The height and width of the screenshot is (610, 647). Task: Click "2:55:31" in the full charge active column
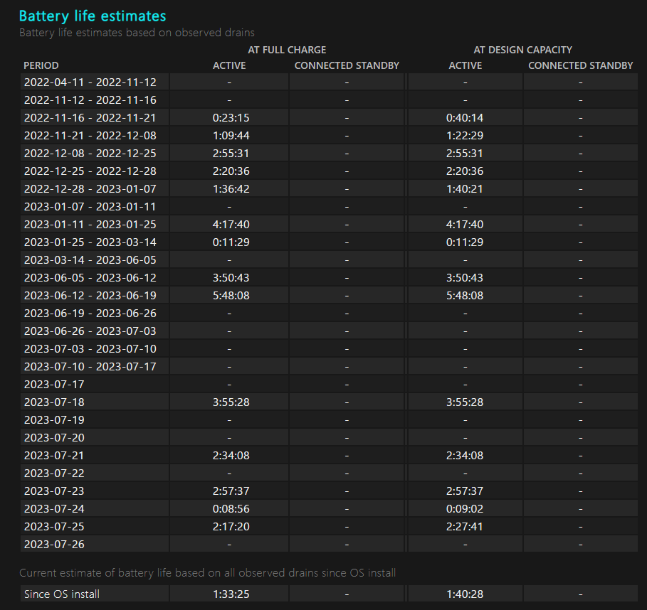tap(231, 153)
